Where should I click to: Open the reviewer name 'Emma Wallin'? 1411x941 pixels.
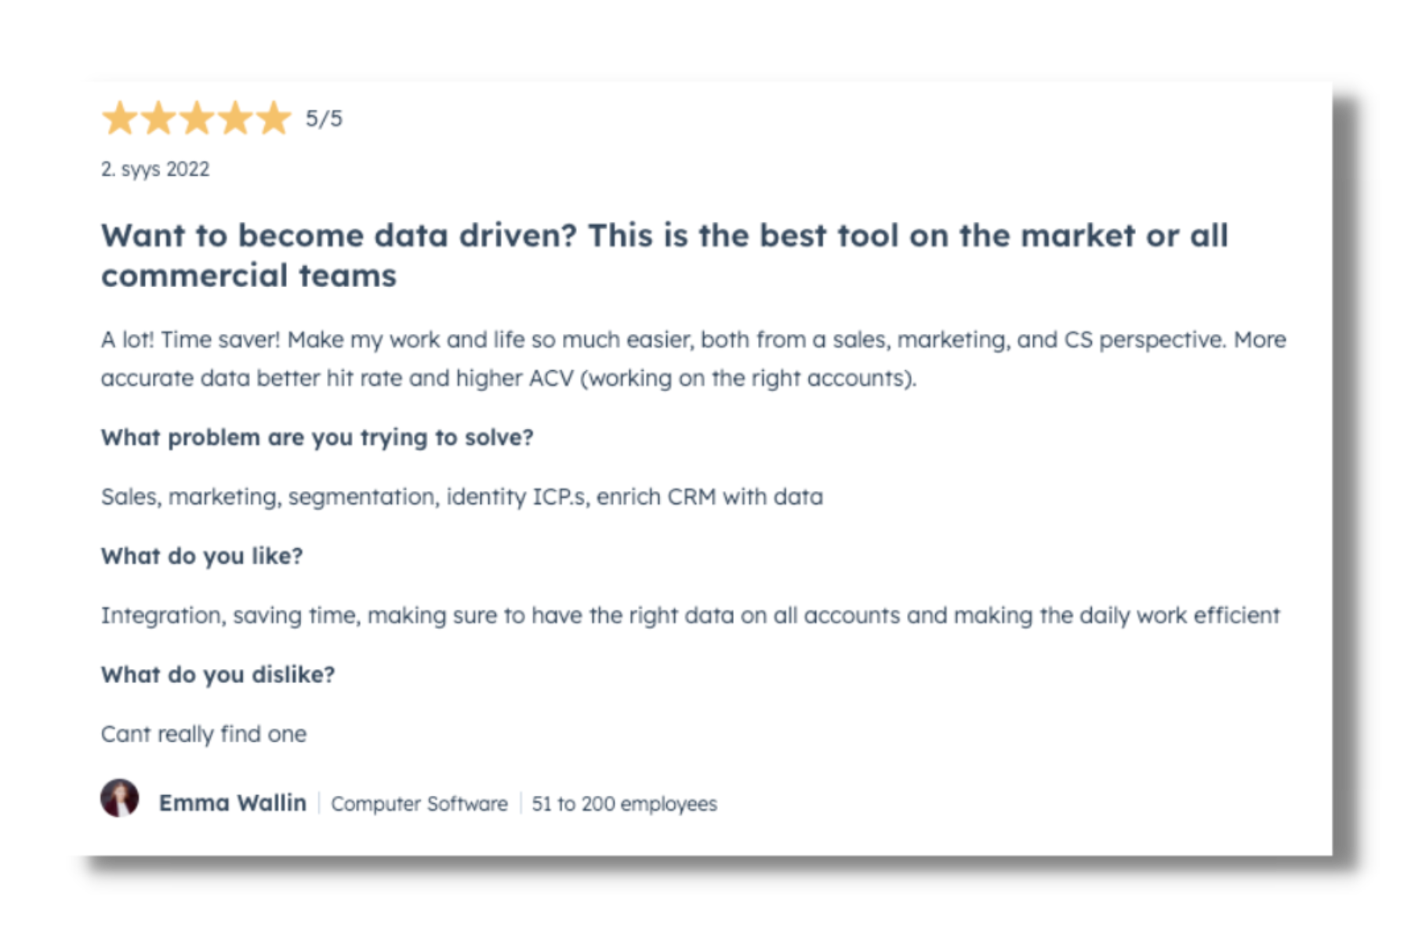pos(232,803)
